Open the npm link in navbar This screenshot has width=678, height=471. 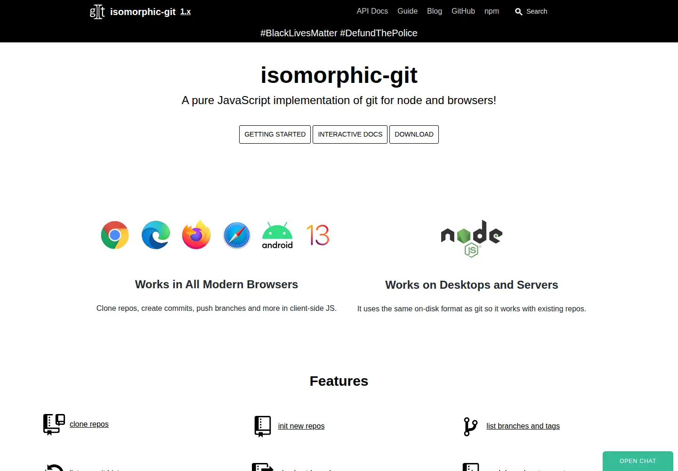[x=492, y=11]
